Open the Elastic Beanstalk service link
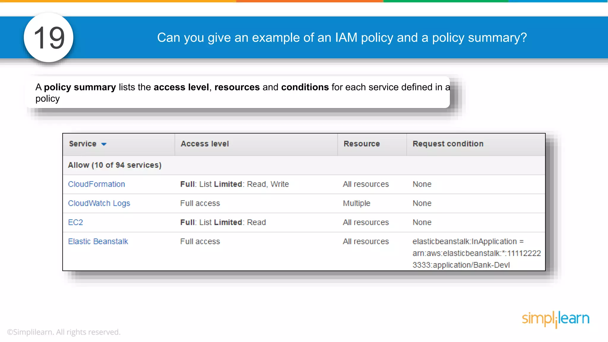Screen dimensions: 608x342 point(98,241)
